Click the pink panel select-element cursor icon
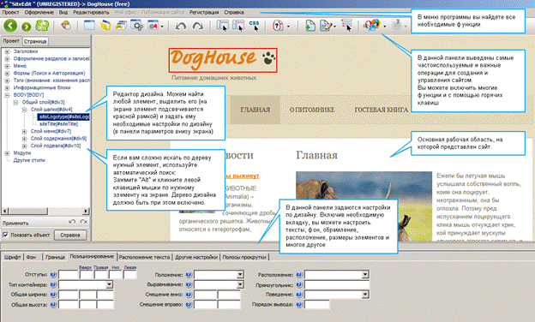Screen dimensions: 535x322 (x=238, y=26)
